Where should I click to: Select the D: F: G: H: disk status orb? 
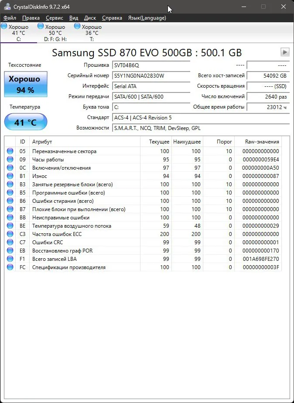pos(41,26)
